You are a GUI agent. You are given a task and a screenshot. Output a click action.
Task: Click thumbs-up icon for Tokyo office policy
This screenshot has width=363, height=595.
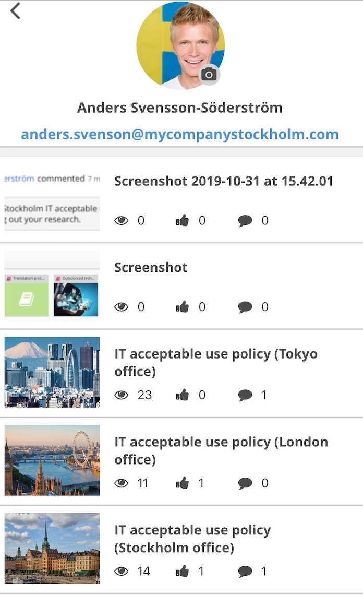click(x=183, y=395)
